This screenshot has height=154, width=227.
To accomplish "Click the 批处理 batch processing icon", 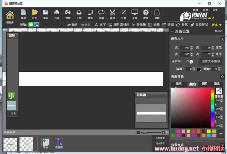I will (59, 143).
